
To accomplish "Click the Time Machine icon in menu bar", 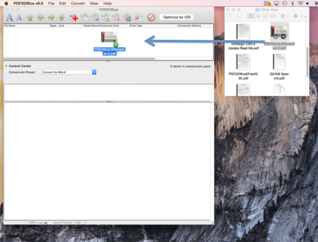I will click(284, 3).
